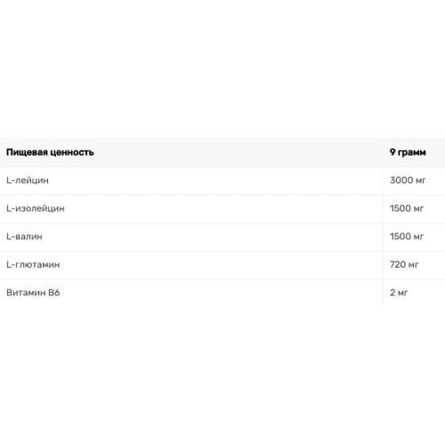The height and width of the screenshot is (445, 445).
Task: Click the 'L-' prefix of L-лейцин
Action: click(11, 181)
